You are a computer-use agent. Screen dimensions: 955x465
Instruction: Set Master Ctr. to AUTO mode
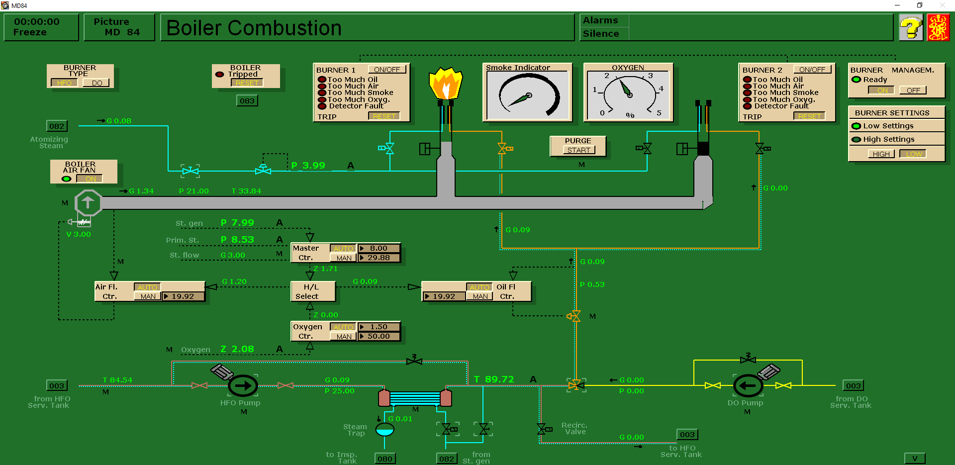(x=343, y=248)
